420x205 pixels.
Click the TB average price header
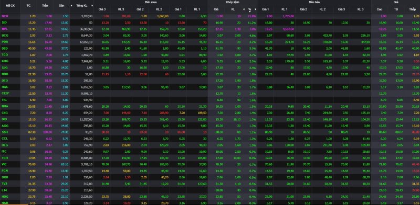point(396,9)
